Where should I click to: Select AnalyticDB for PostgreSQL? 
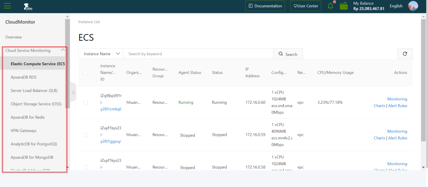click(x=34, y=144)
